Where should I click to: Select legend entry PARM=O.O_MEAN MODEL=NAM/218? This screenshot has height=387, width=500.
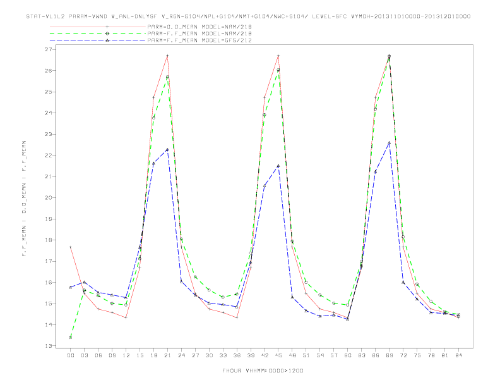[199, 27]
